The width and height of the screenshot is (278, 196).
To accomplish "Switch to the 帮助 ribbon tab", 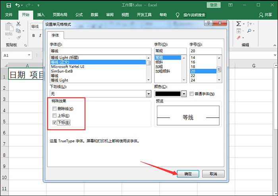I will (x=163, y=15).
